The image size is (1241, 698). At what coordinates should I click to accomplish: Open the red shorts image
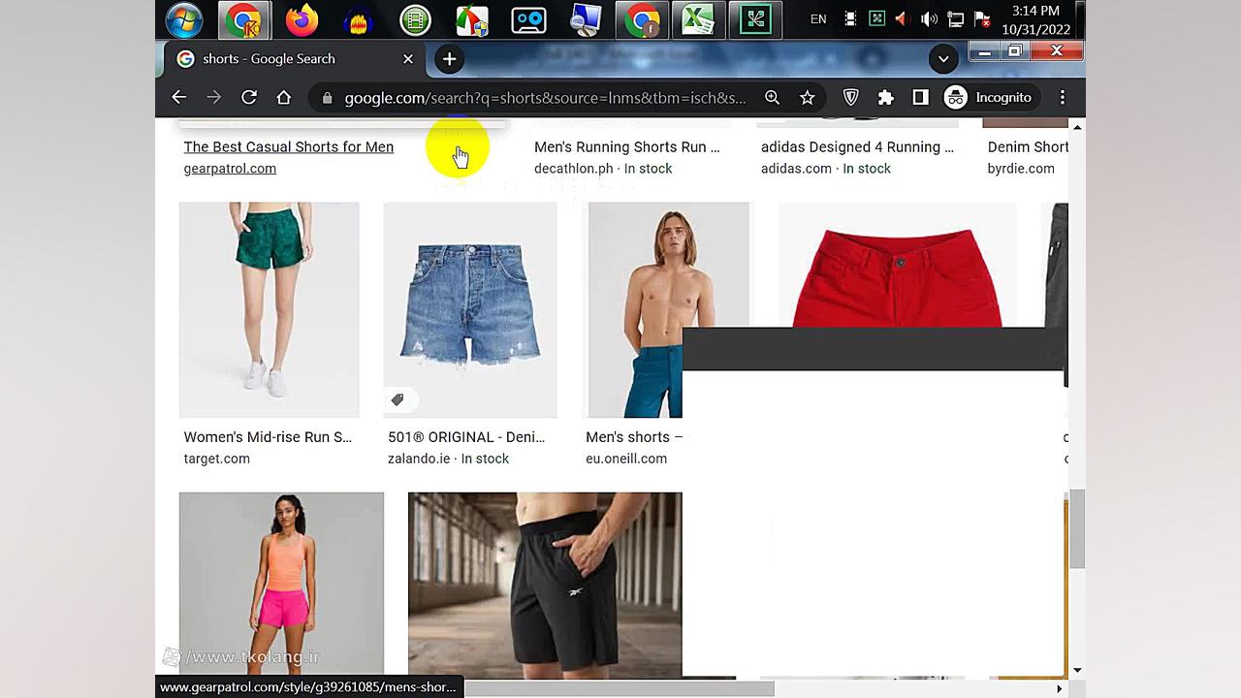898,265
